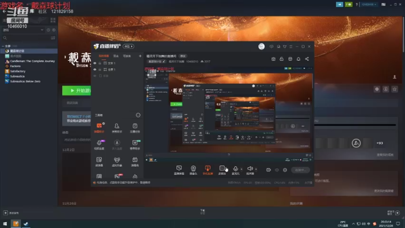Image resolution: width=405 pixels, height=228 pixels.
Task: Click the 修改 button beside room title
Action: (x=183, y=56)
